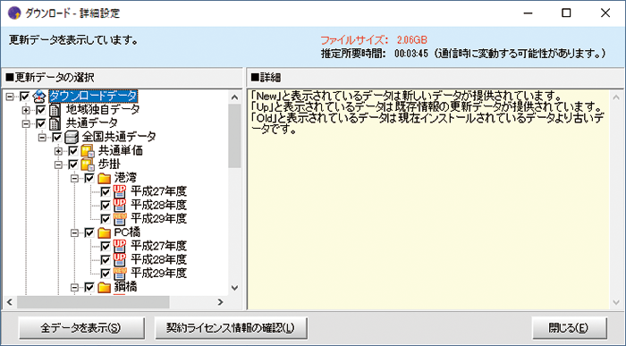Screen dimensions: 626x346
Task: Click the 推定所要時間 00:03:45 text
Action: 375,53
